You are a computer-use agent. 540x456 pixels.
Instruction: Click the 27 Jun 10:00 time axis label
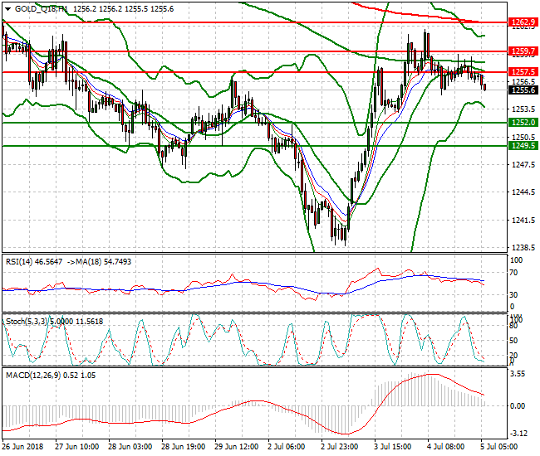point(76,447)
